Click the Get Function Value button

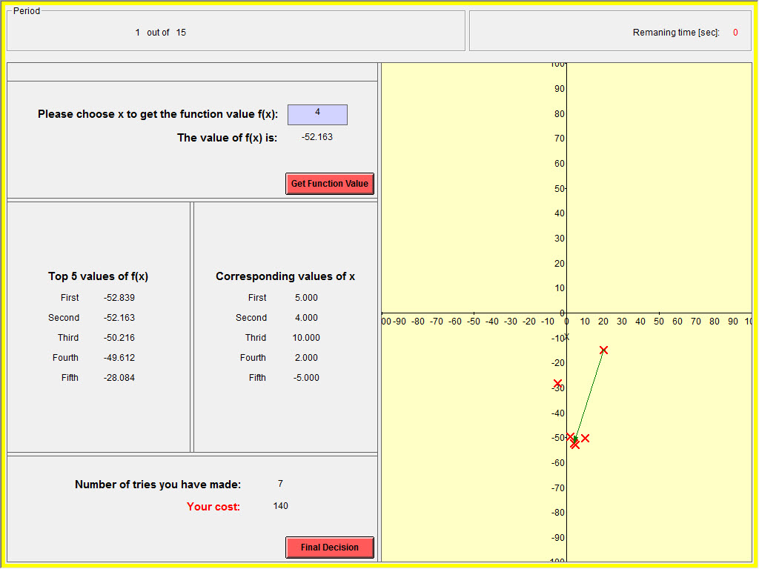[329, 183]
